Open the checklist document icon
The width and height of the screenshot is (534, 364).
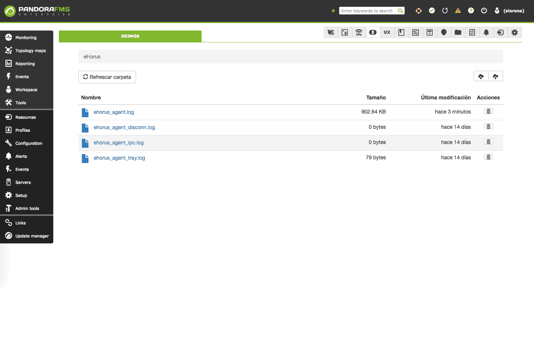(472, 32)
